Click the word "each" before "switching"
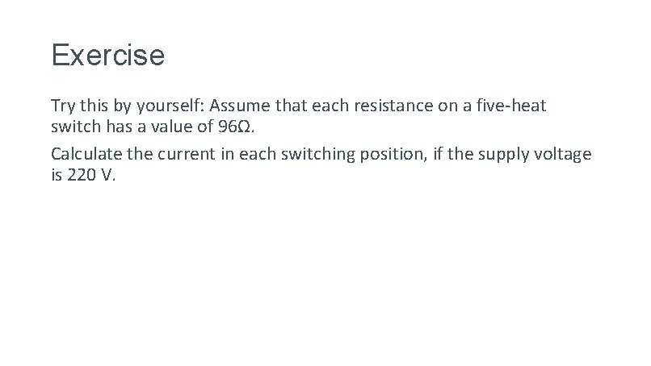The height and width of the screenshot is (366, 651). tap(258, 154)
